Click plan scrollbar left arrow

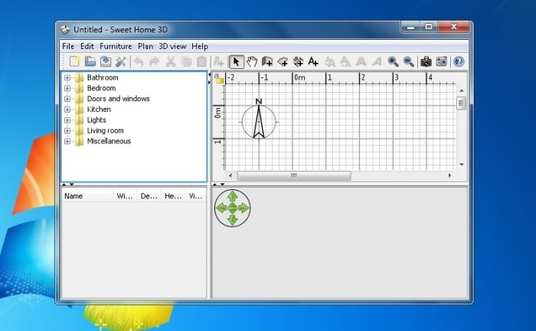230,175
